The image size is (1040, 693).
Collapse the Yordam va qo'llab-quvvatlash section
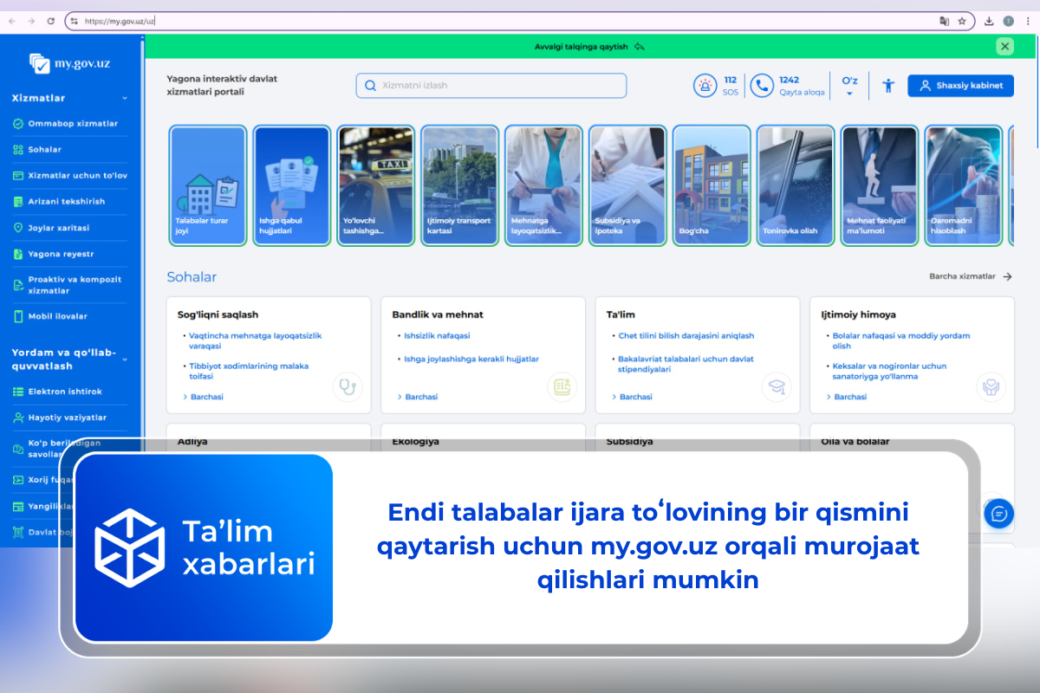[124, 359]
